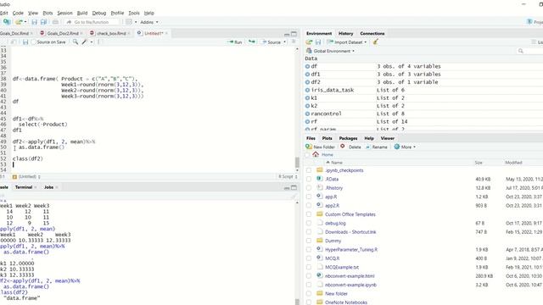Click the Delete icon in Files toolbar
The image size is (543, 305).
point(343,147)
